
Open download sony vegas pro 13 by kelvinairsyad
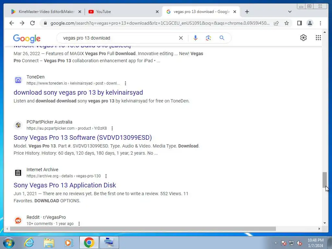pos(78,92)
